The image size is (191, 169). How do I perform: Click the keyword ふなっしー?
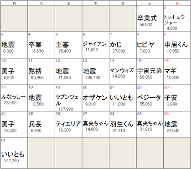14,97
